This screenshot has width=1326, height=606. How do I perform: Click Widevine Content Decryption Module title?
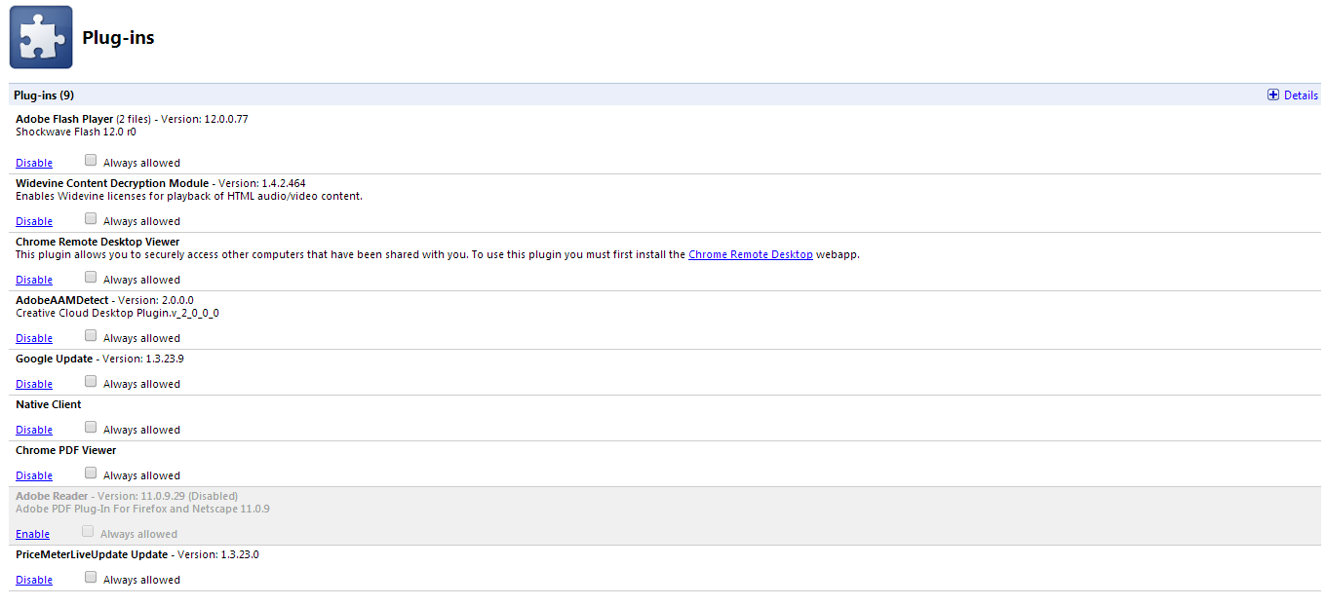tap(112, 183)
